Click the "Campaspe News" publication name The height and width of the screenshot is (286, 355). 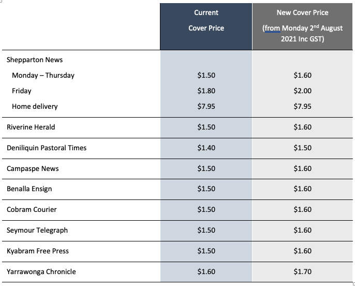[x=32, y=168]
